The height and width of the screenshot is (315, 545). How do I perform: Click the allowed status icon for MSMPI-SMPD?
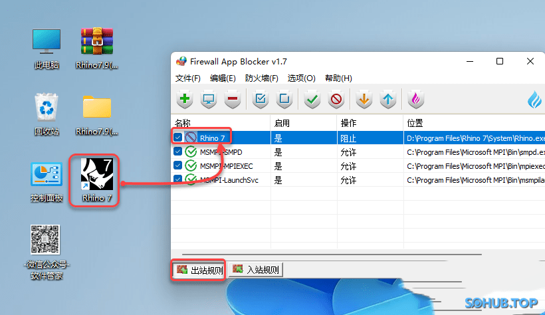click(x=191, y=152)
